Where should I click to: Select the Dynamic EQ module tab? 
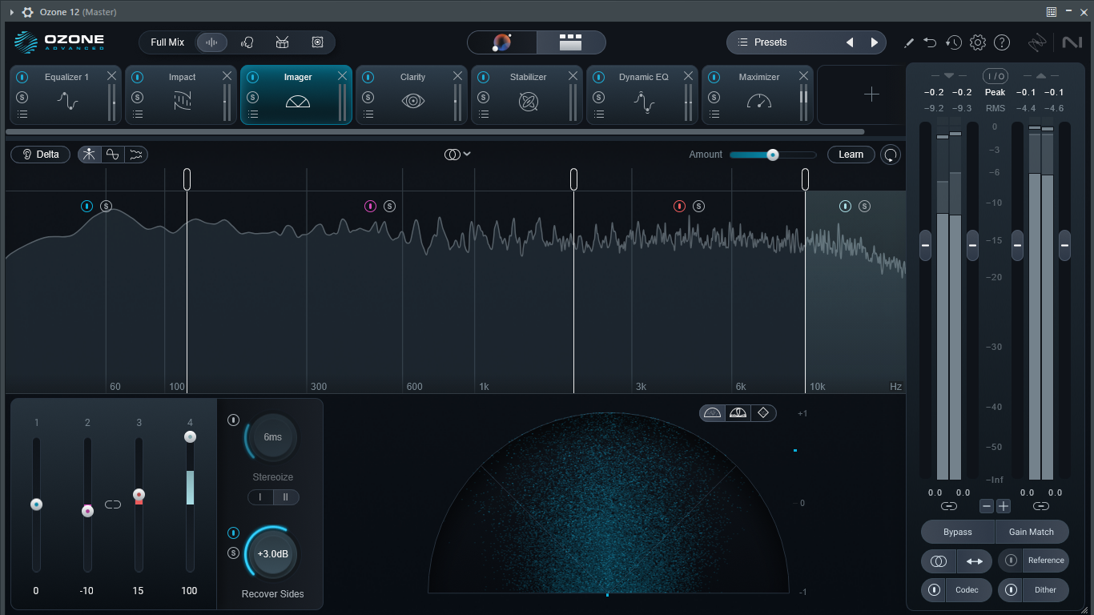tap(644, 94)
